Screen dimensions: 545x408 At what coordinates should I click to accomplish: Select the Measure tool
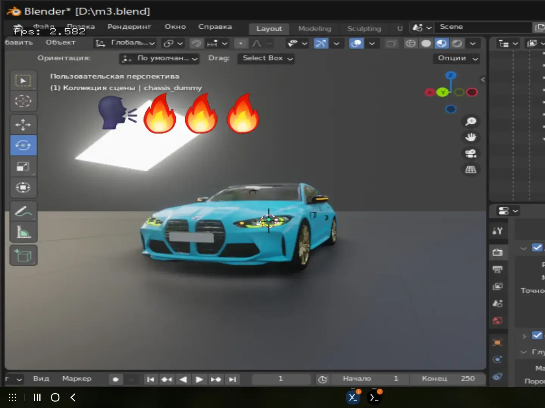click(23, 232)
